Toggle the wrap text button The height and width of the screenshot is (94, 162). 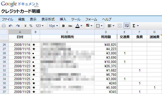(127, 26)
